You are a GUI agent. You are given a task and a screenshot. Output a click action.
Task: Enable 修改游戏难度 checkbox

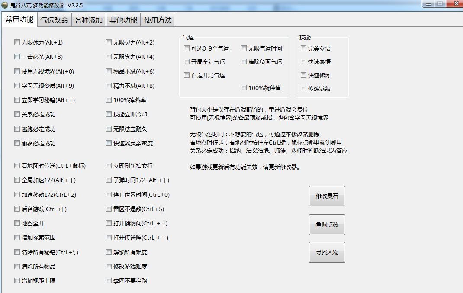click(x=109, y=267)
